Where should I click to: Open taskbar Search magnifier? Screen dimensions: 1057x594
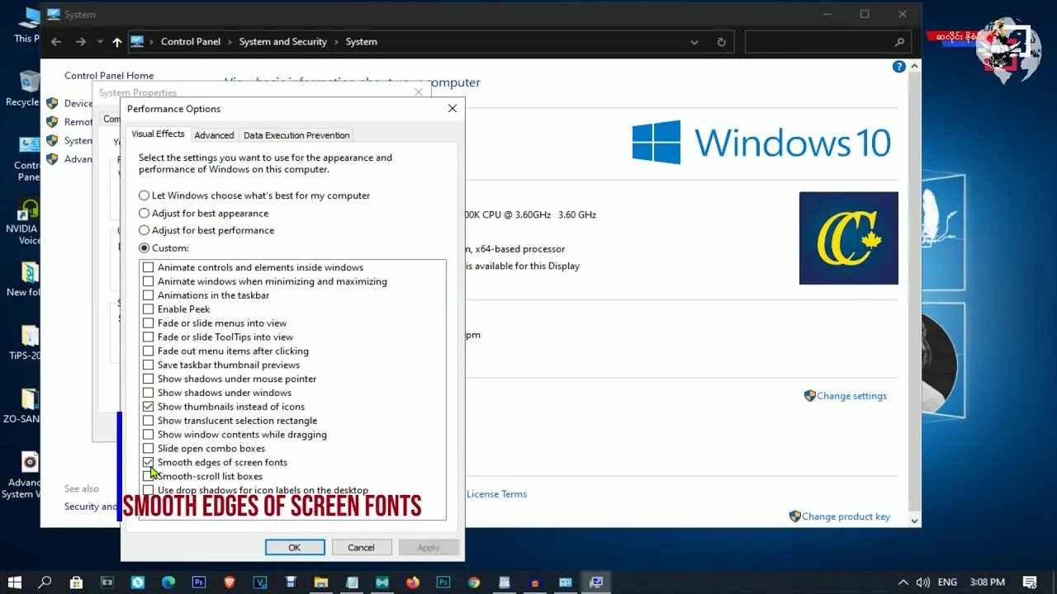click(45, 582)
